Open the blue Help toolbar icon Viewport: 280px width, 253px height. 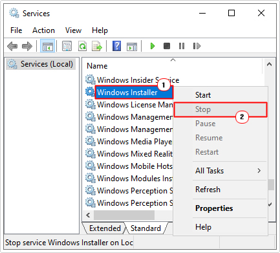click(x=116, y=46)
